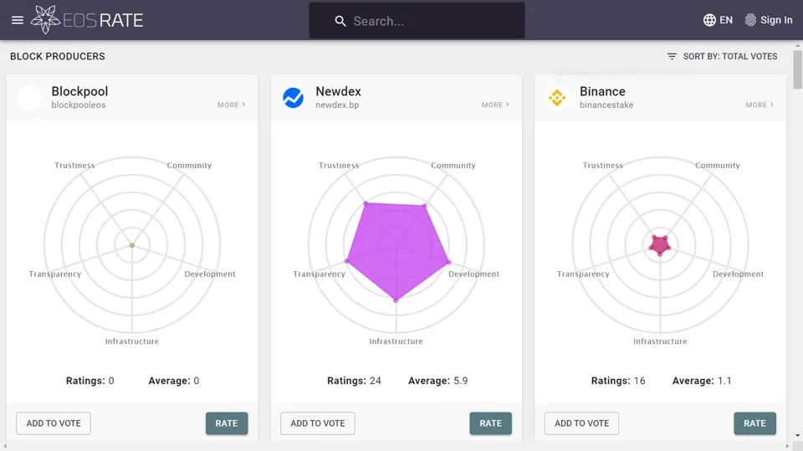Add Binance to vote
This screenshot has height=451, width=803.
[x=582, y=423]
